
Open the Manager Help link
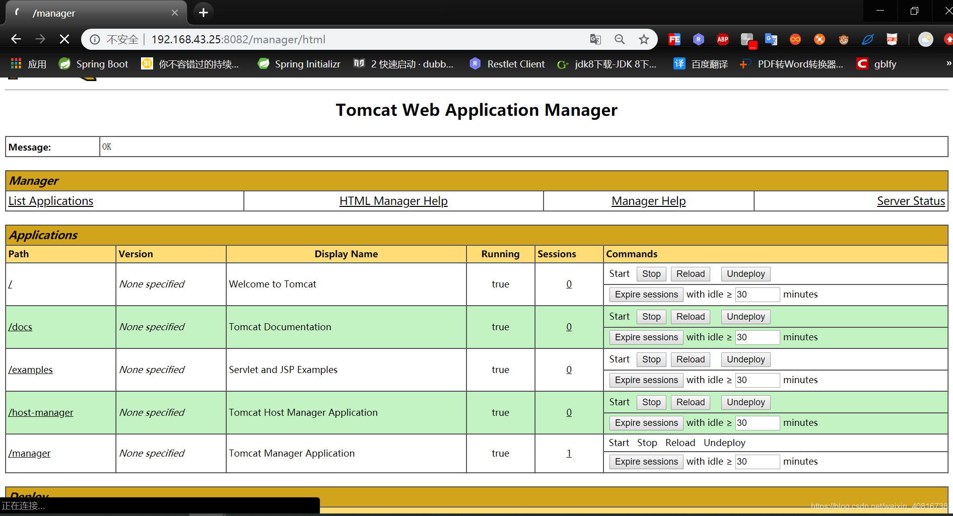coord(649,201)
